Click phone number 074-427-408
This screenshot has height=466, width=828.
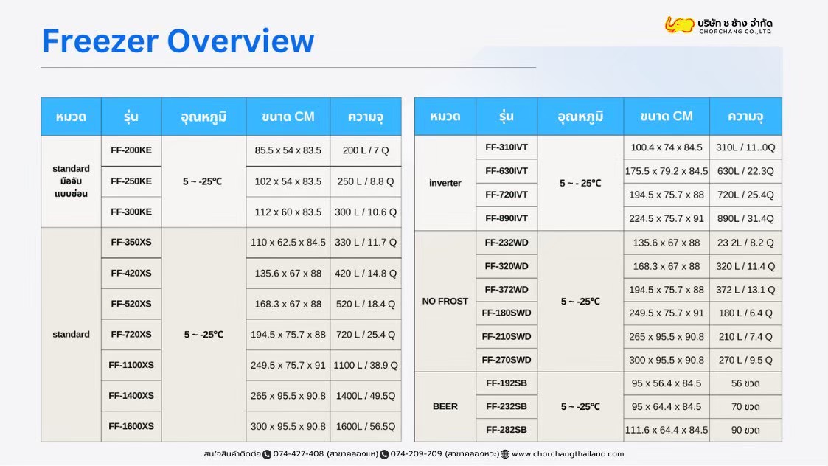[299, 454]
